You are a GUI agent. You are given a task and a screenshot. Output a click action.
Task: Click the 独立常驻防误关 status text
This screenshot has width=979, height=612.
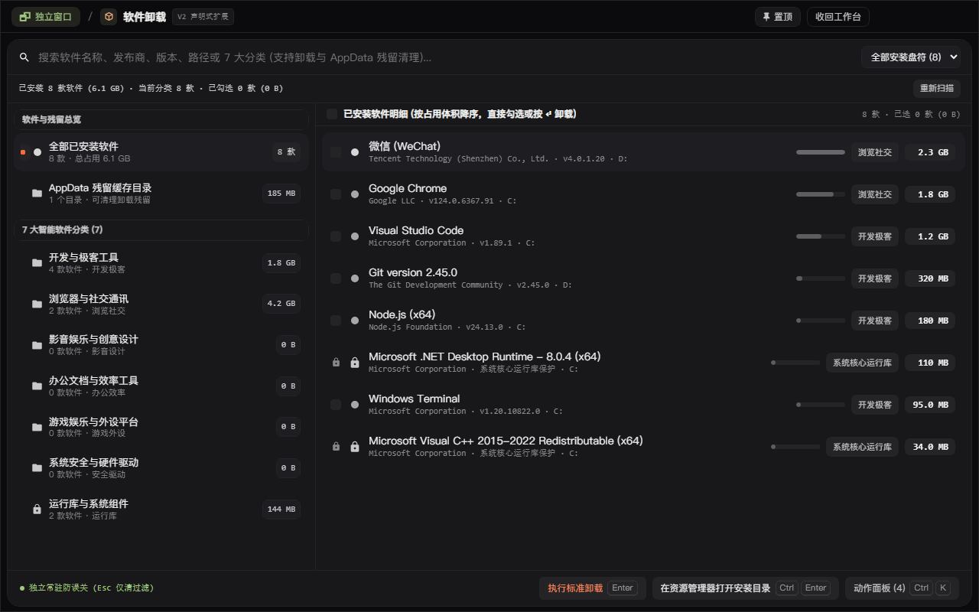point(91,588)
